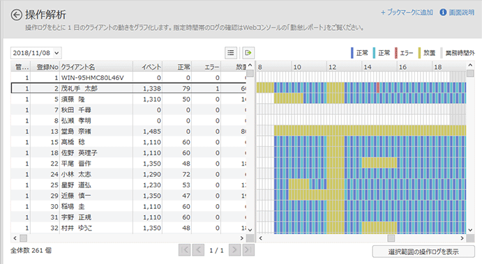Select the 小林 太志 client row

coord(128,174)
